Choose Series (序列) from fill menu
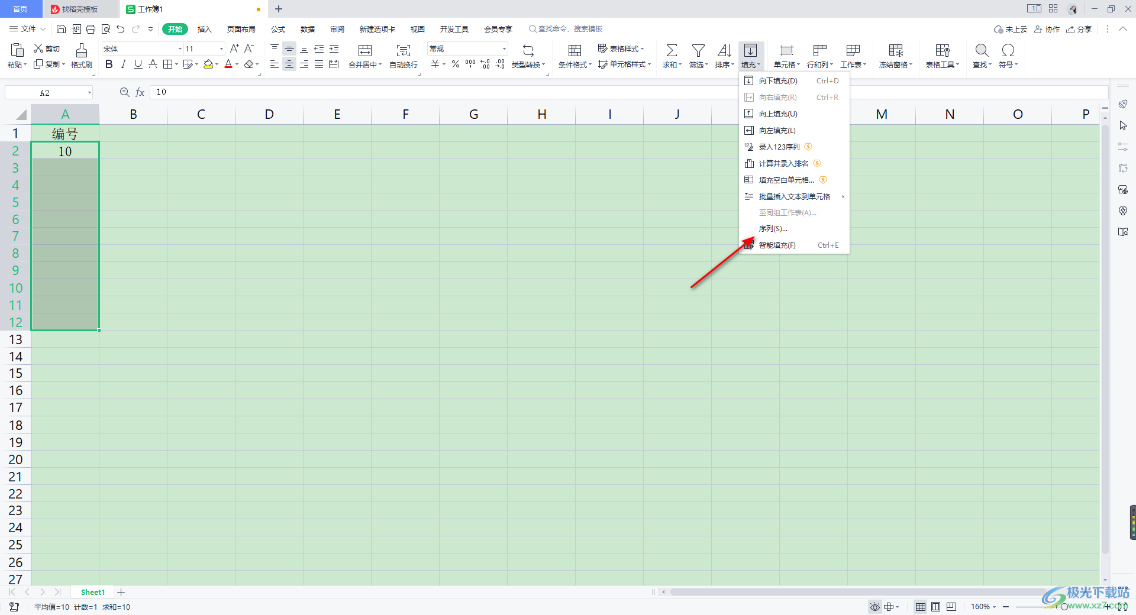The height and width of the screenshot is (615, 1136). [x=794, y=228]
